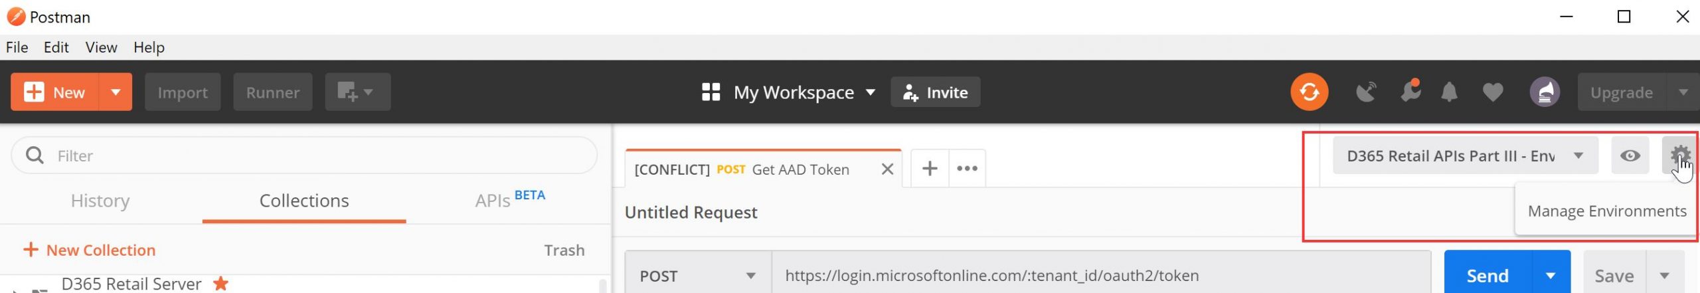
Task: Toggle star on D365 Retail Server collection
Action: (x=220, y=284)
